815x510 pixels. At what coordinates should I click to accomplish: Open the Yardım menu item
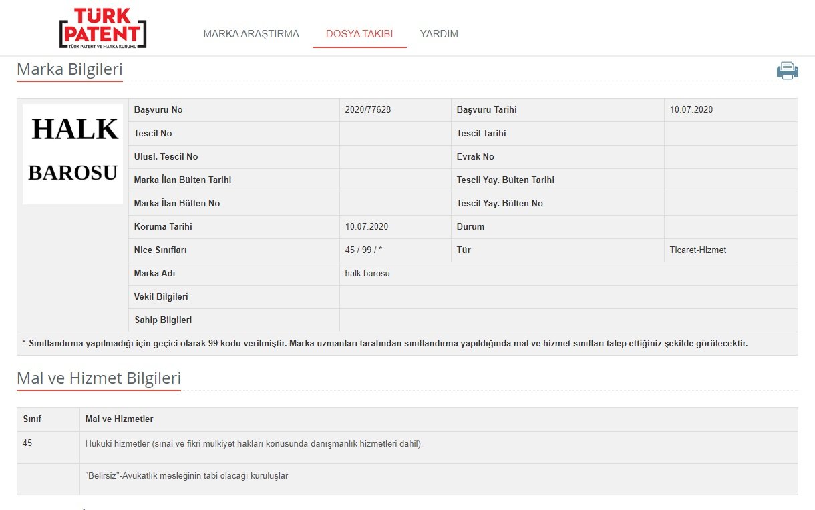click(439, 34)
